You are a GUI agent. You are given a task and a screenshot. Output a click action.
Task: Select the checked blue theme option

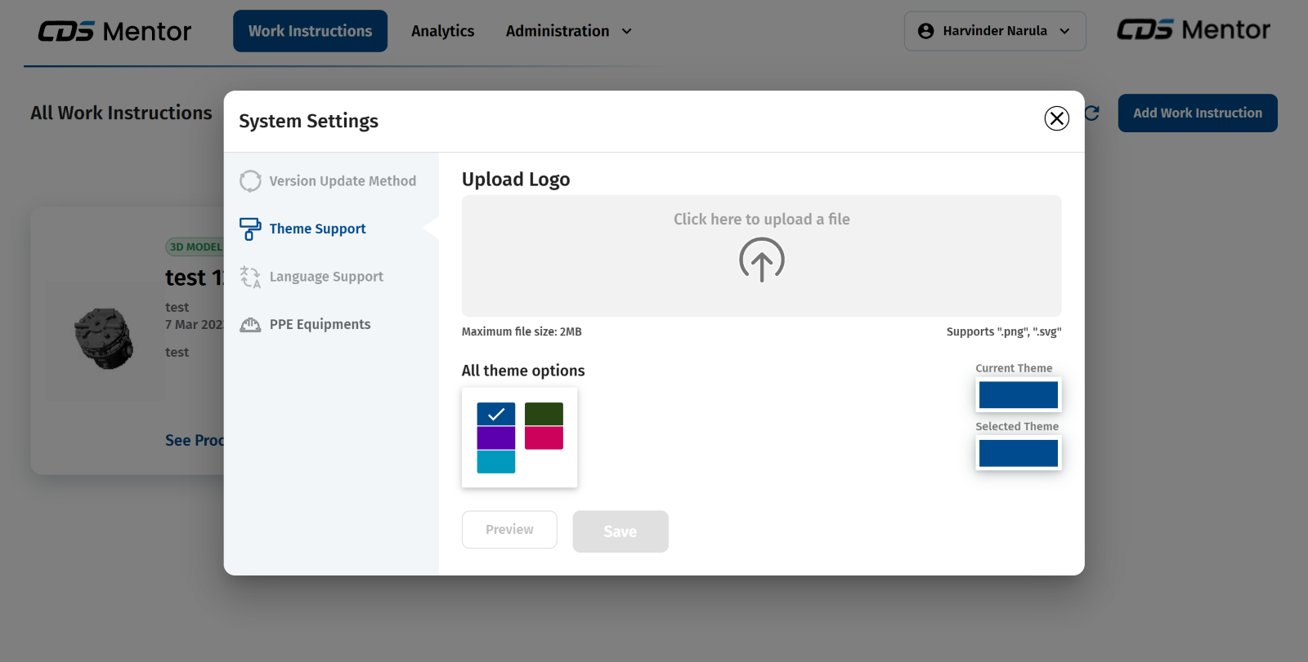pos(496,414)
